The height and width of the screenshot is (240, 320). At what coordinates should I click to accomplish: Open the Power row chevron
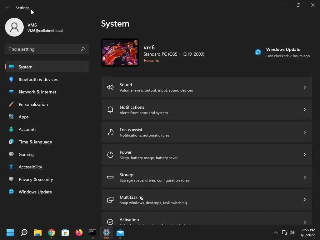click(x=304, y=155)
